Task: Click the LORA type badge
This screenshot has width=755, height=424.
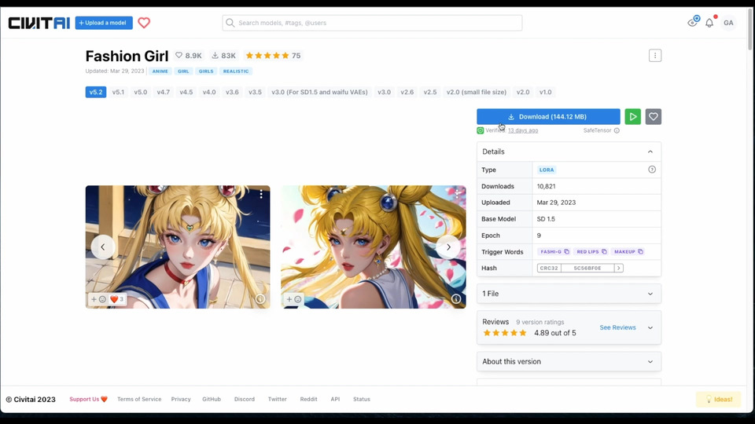Action: [x=547, y=170]
